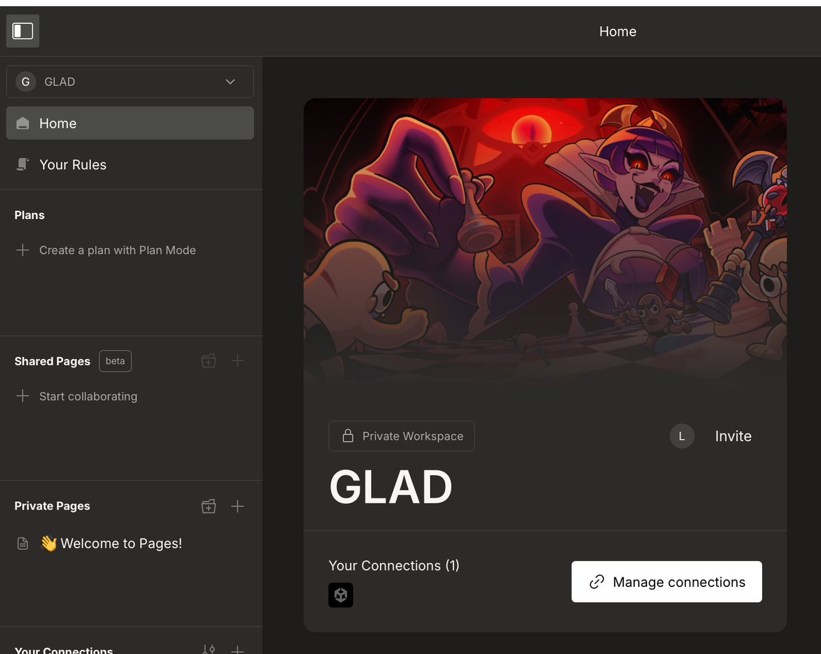Screen dimensions: 821x654
Task: Click the G workspace avatar
Action: tap(25, 81)
